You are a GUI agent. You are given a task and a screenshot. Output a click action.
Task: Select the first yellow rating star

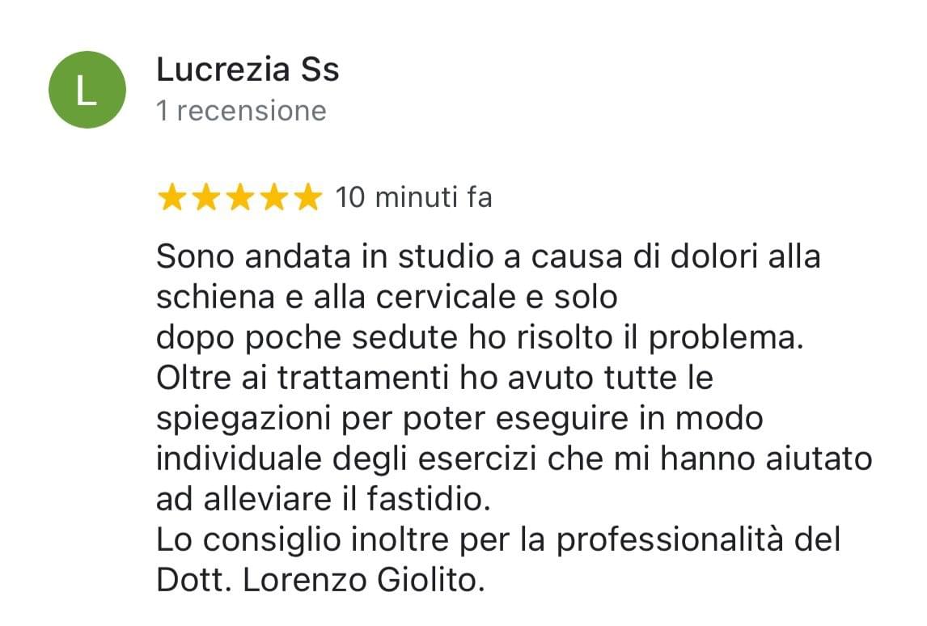[172, 197]
